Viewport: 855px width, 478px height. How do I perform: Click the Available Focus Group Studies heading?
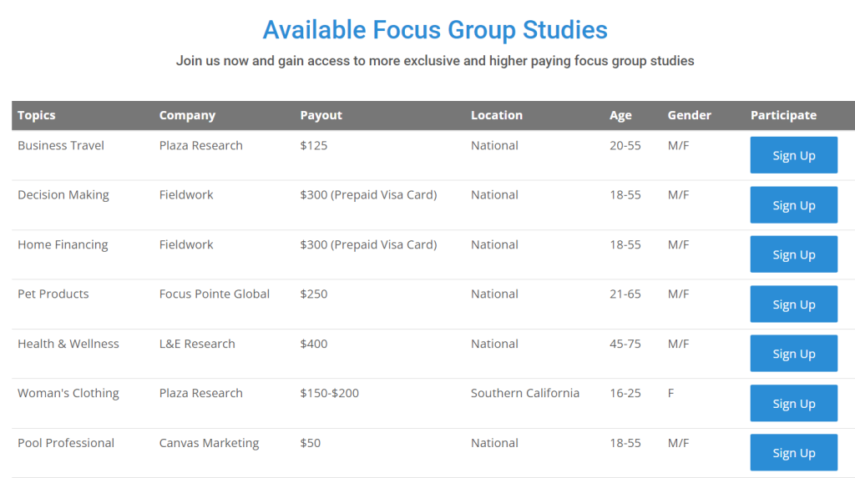pyautogui.click(x=435, y=30)
